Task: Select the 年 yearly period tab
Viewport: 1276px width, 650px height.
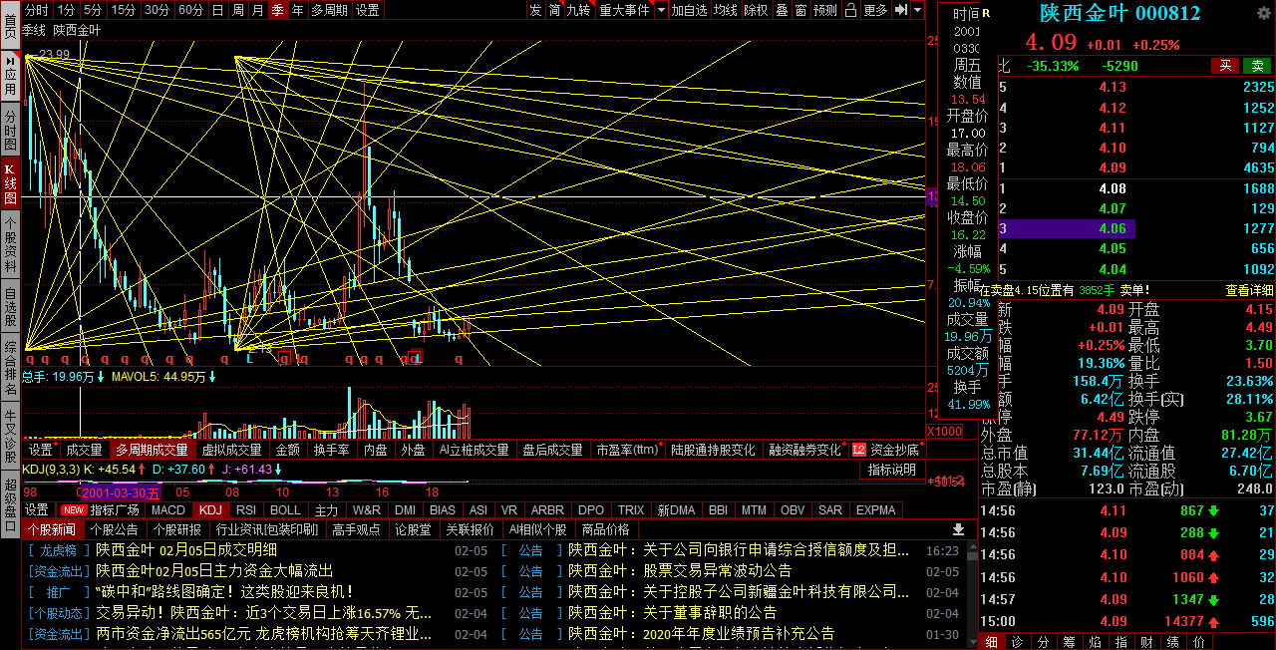Action: coord(297,10)
